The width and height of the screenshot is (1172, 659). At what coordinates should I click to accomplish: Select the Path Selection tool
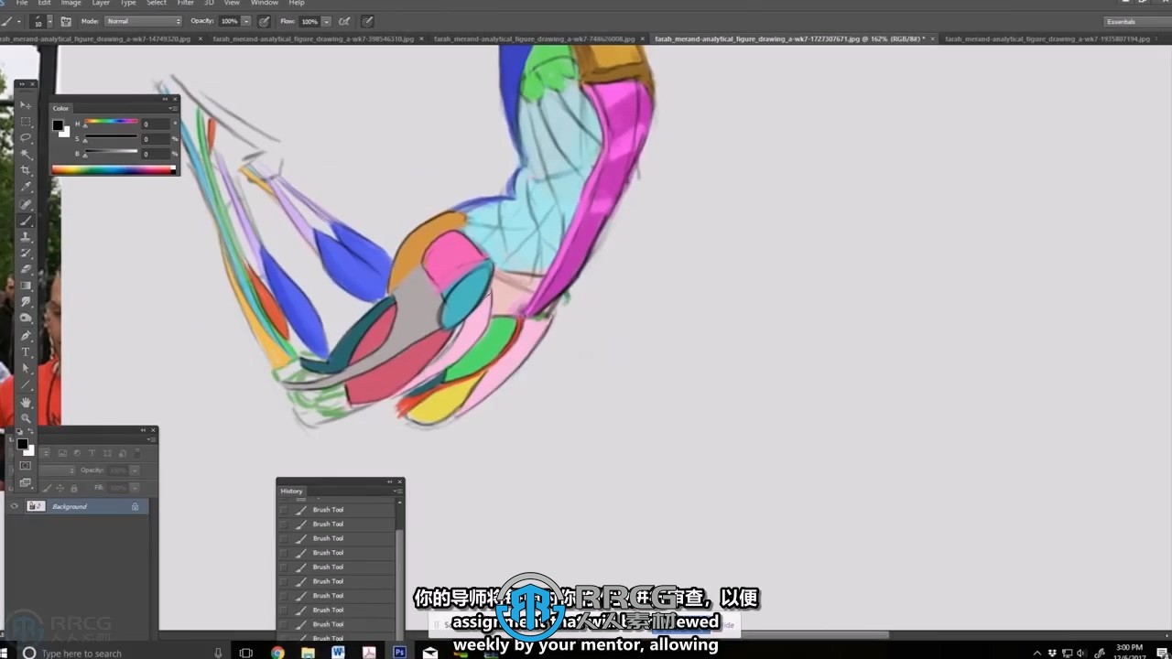click(26, 369)
